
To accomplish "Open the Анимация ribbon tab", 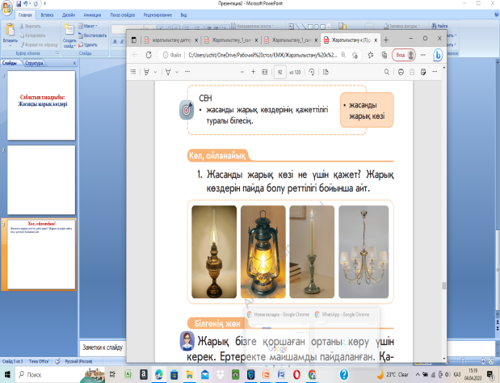I will (92, 15).
